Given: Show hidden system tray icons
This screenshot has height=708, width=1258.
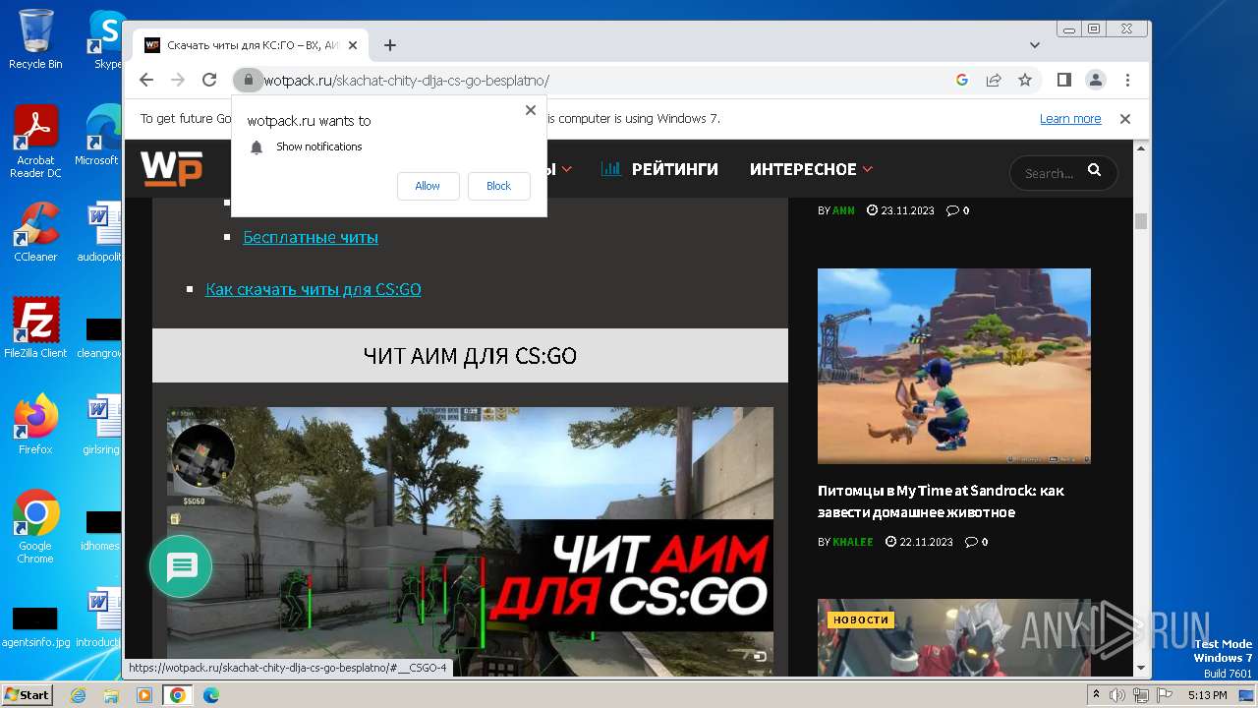Looking at the screenshot, I should pyautogui.click(x=1097, y=695).
